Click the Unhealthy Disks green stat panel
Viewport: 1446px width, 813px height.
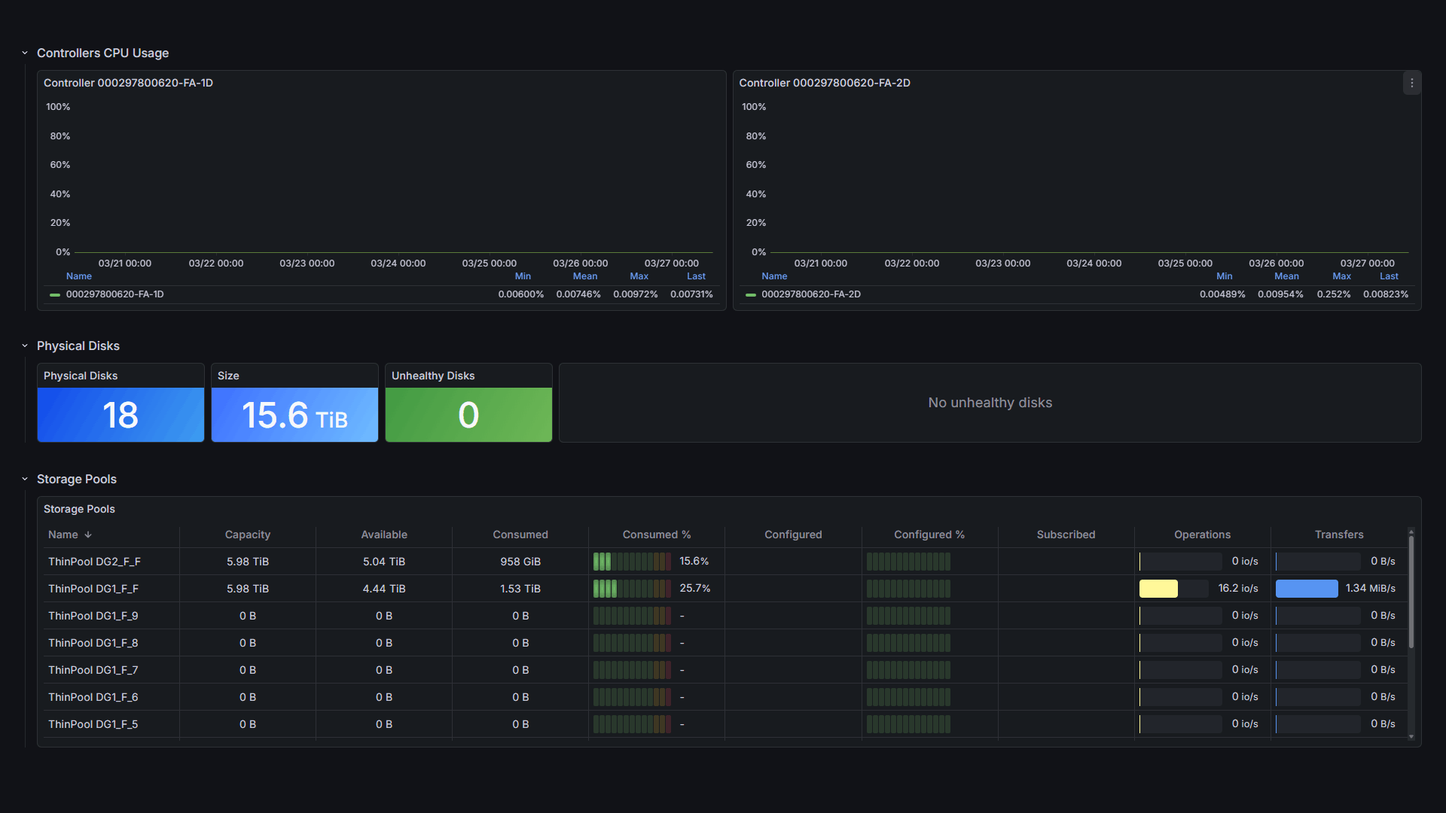coord(468,415)
